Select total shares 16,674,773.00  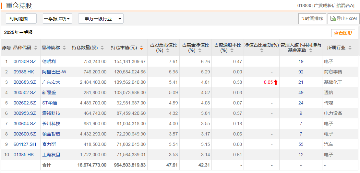click(x=92, y=165)
